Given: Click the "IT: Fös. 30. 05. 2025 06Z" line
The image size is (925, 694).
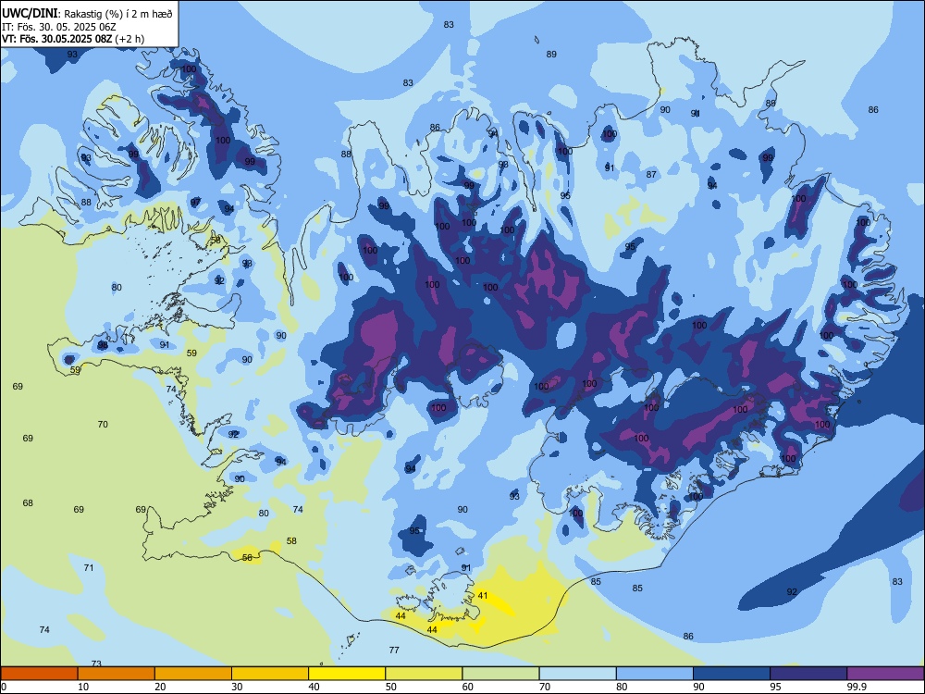Looking at the screenshot, I should (x=59, y=27).
